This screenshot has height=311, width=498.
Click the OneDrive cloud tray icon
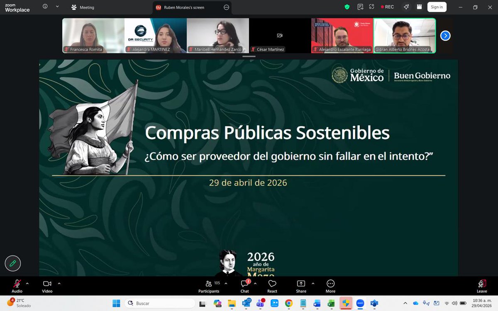click(x=416, y=303)
